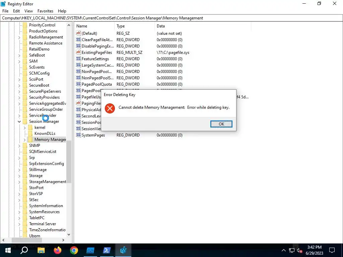The image size is (343, 257).
Task: Select the StorPort folder icon
Action: click(x=25, y=187)
